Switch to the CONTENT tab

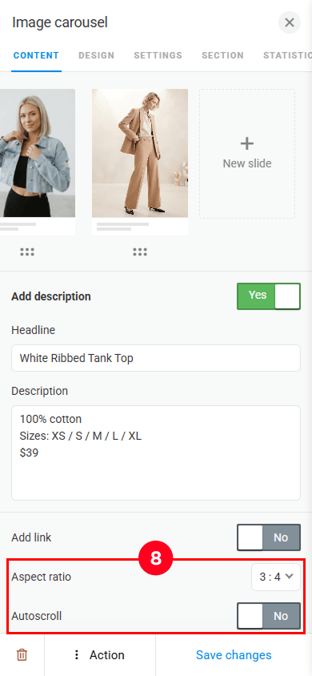click(x=36, y=55)
